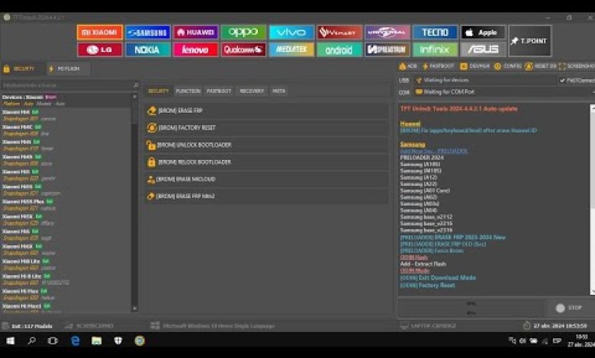Open '[ODIN] Factory Reset' log link

pyautogui.click(x=428, y=286)
